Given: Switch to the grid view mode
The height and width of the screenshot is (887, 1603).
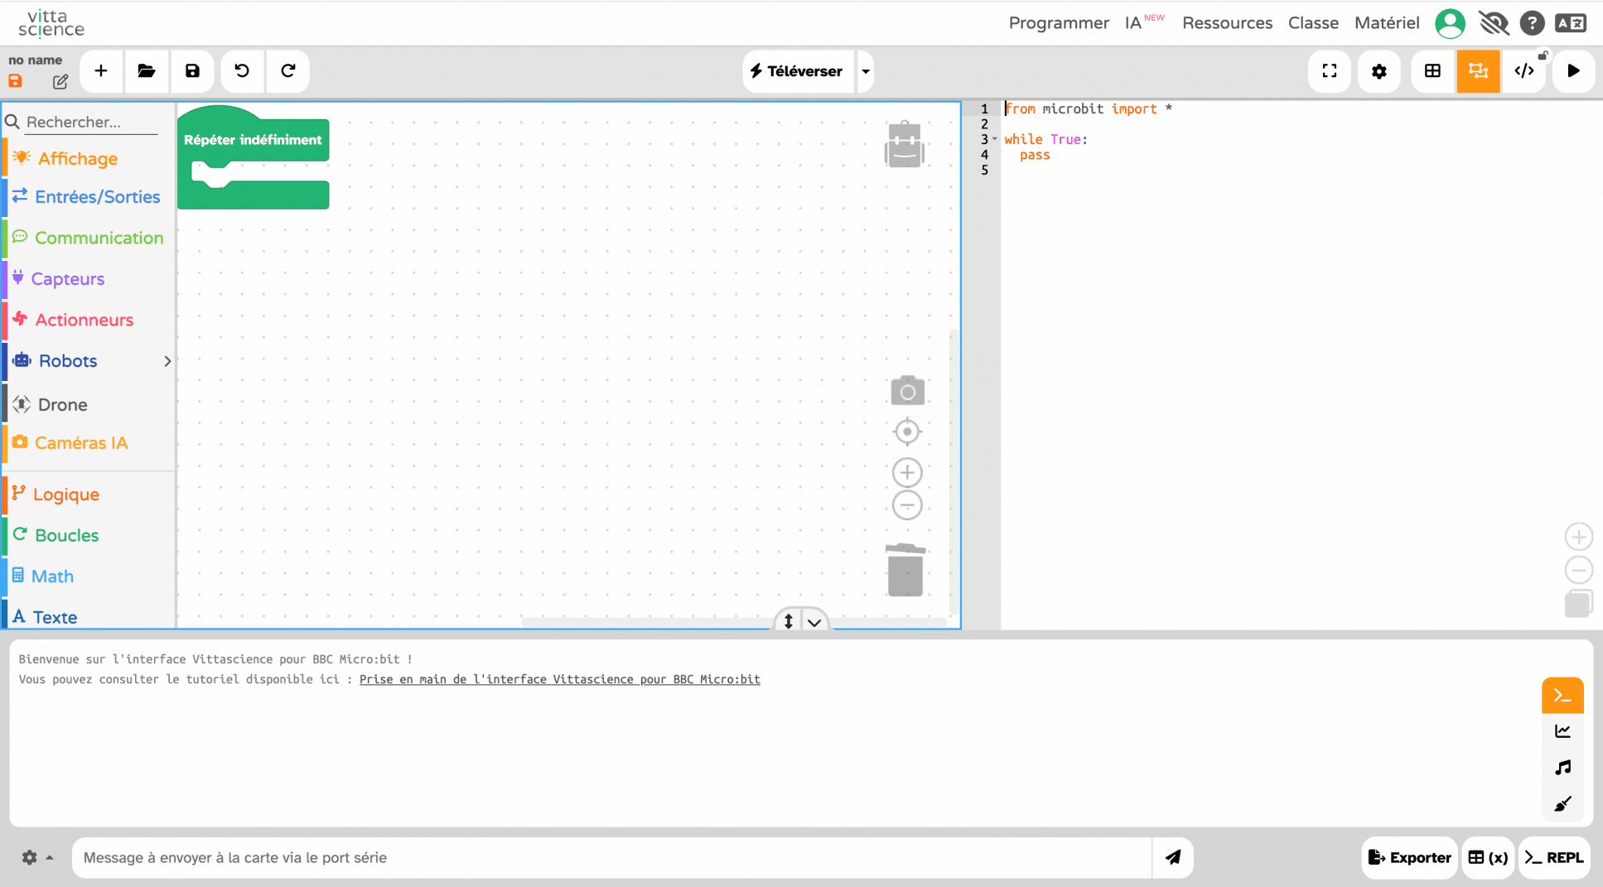Looking at the screenshot, I should click(1432, 71).
